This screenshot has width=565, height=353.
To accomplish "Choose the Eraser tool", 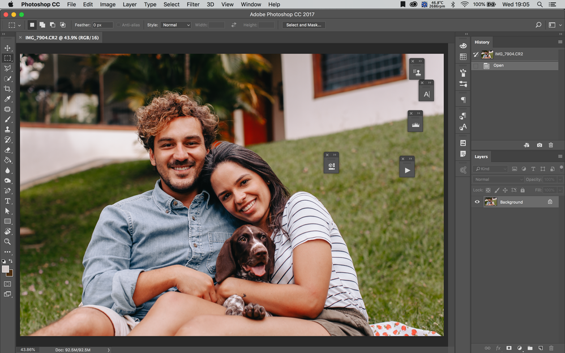I will 7,150.
